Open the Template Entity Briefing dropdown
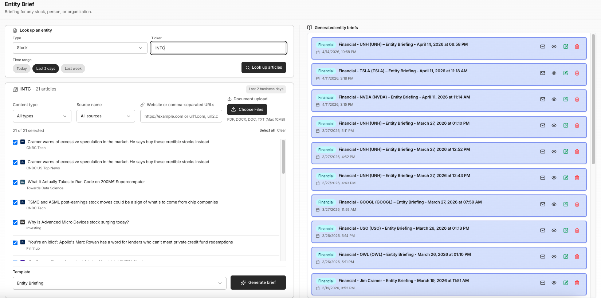 pyautogui.click(x=119, y=283)
